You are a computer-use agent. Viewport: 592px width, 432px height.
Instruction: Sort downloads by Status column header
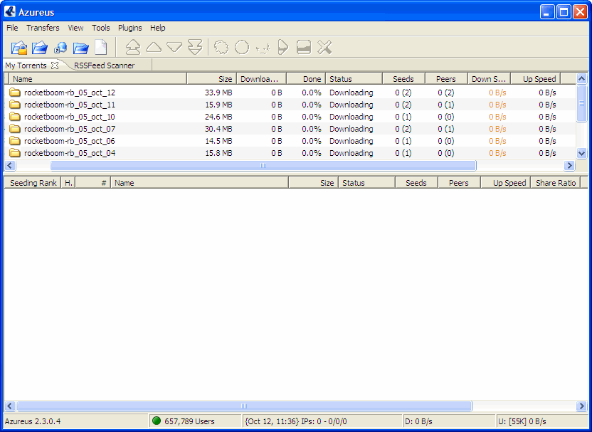point(354,79)
